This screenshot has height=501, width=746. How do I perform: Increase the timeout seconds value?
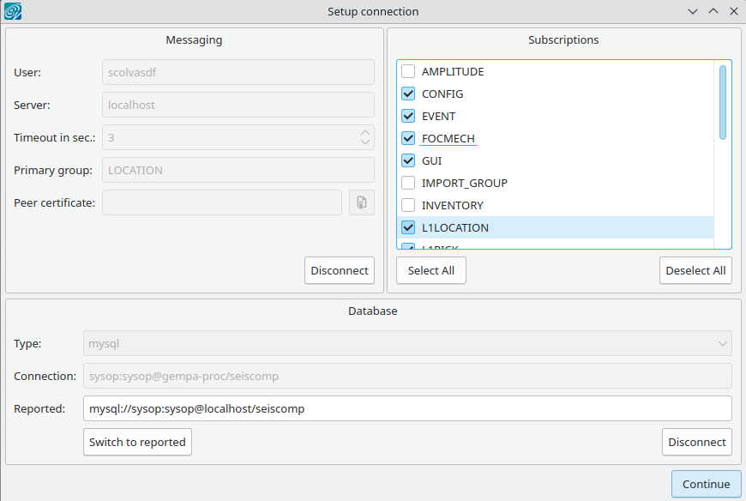[x=365, y=133]
